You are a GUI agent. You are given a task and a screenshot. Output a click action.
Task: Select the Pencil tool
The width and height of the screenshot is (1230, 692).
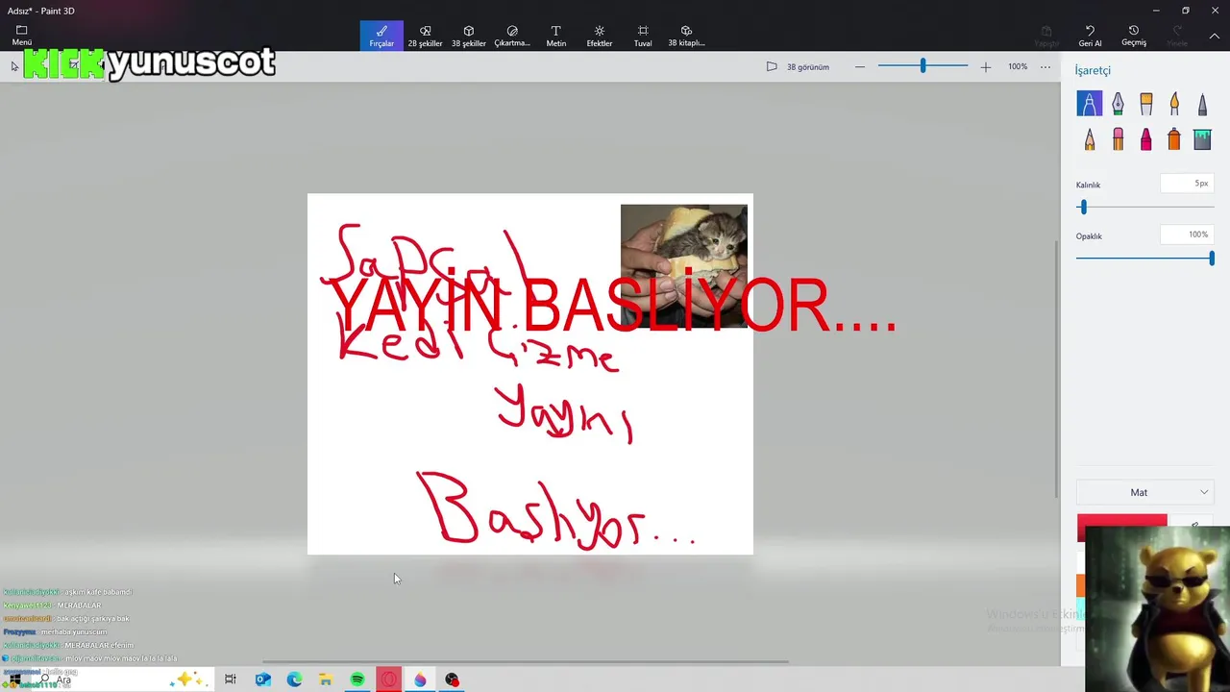1089,139
